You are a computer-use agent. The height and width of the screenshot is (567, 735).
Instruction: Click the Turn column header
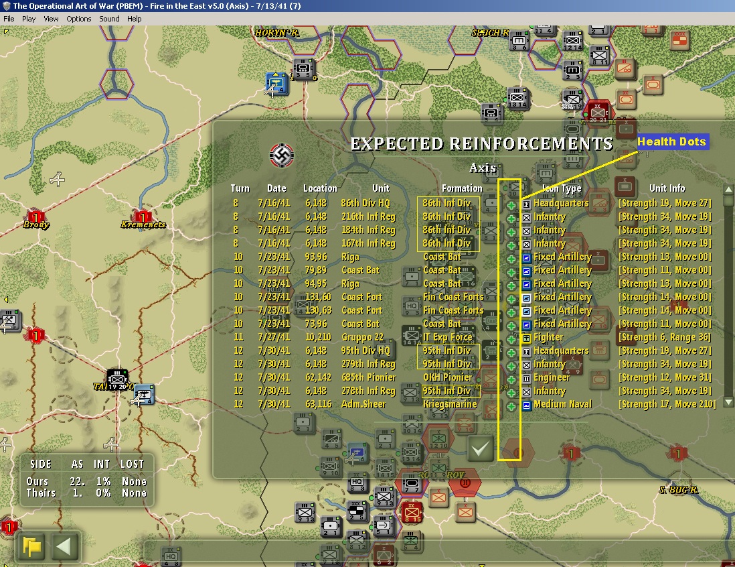click(x=240, y=188)
